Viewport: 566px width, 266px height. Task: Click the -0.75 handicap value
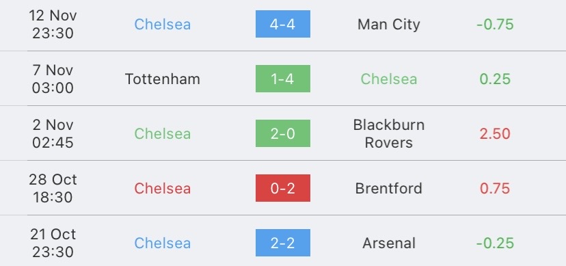[495, 24]
